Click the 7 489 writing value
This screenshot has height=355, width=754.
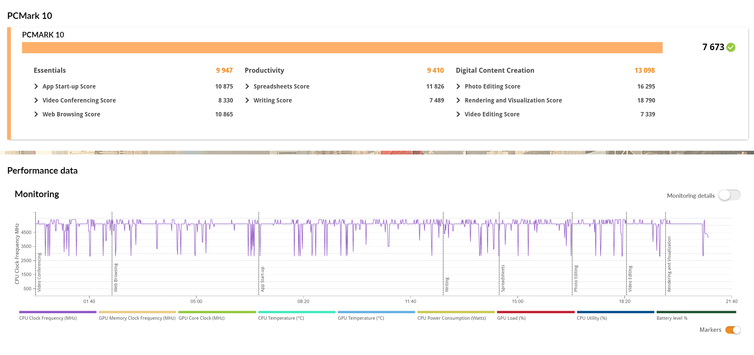(437, 100)
